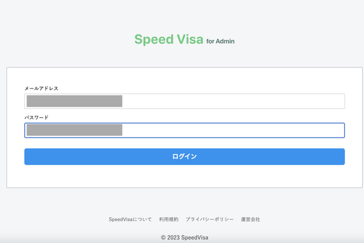Focus the メールアドレス email input field
The width and height of the screenshot is (364, 243).
point(184,101)
